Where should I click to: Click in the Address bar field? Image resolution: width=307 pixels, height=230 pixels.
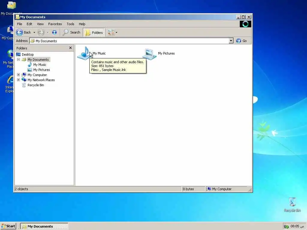129,41
